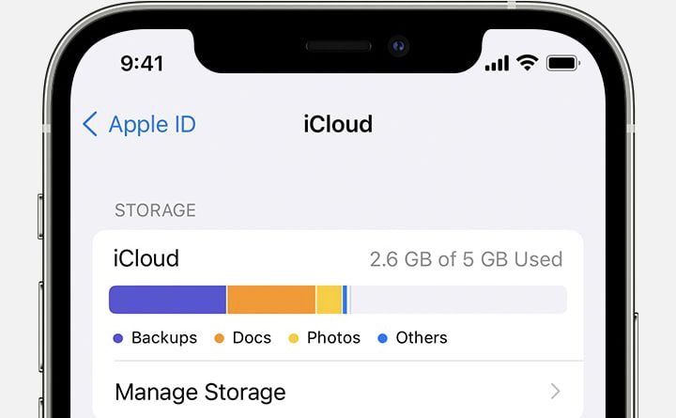The width and height of the screenshot is (676, 418).
Task: Tap the purple Backups legend dot
Action: click(x=118, y=338)
